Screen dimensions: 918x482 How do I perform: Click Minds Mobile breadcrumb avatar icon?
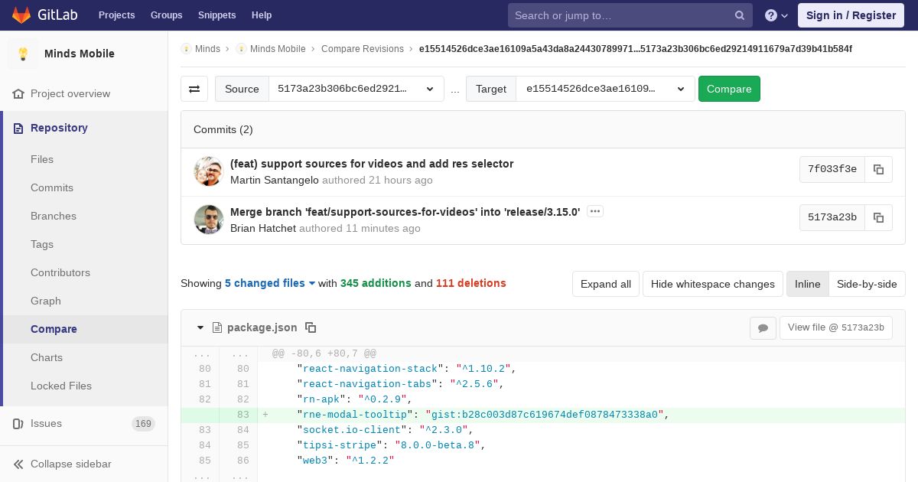241,48
